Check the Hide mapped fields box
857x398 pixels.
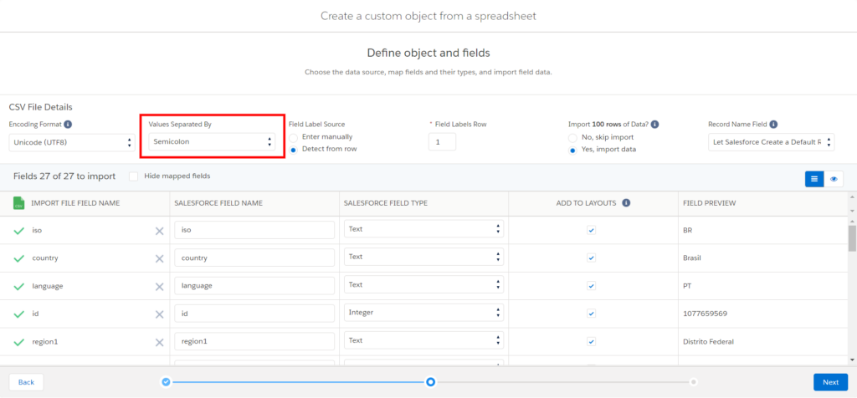coord(133,176)
